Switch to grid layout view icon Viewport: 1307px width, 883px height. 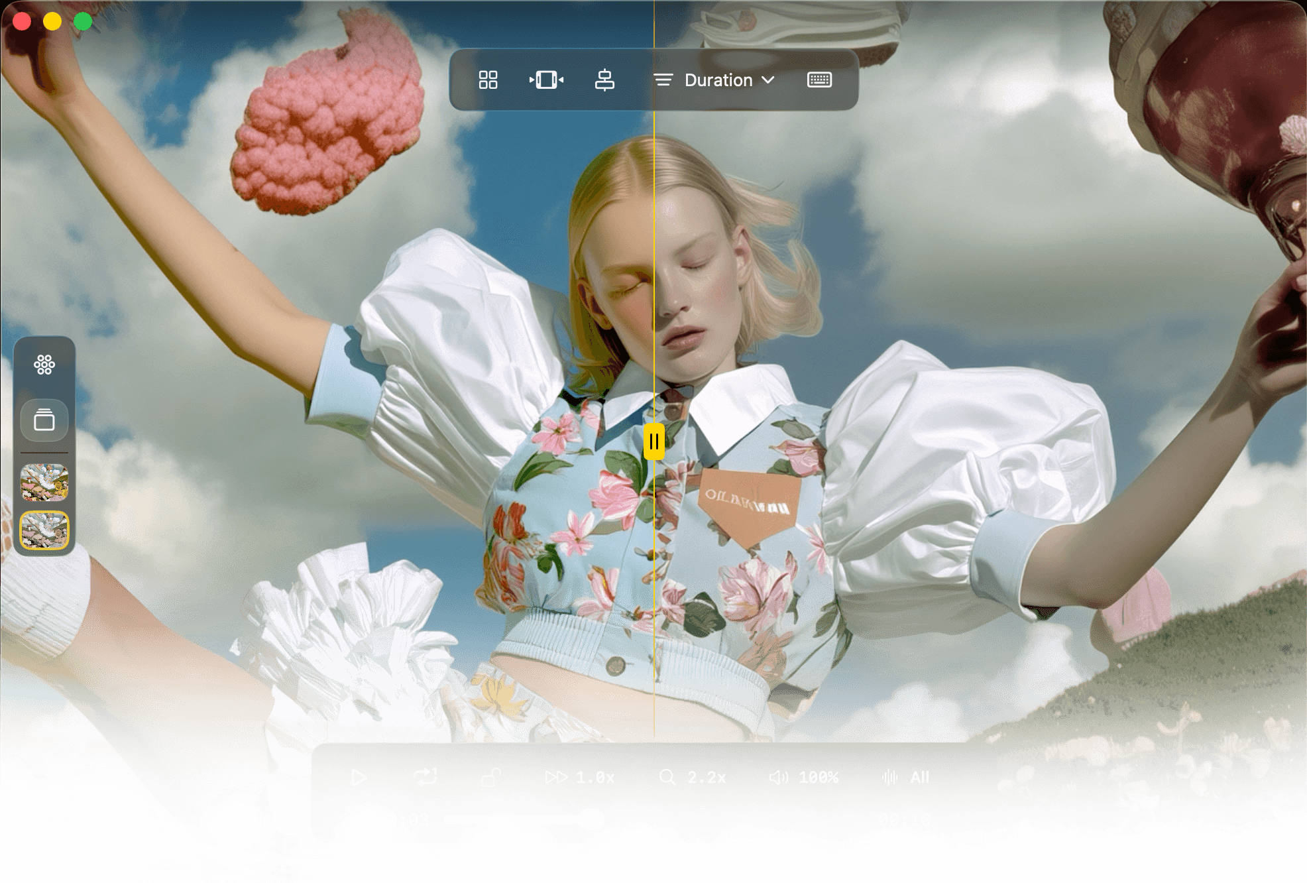(488, 80)
